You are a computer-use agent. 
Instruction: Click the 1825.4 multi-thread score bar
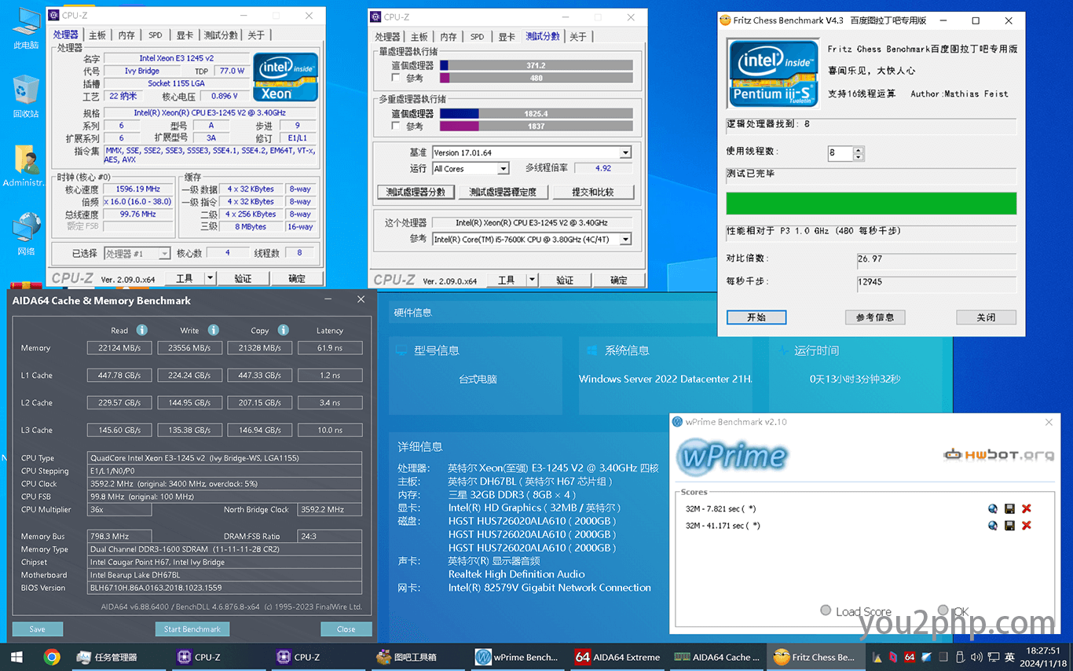coord(536,113)
